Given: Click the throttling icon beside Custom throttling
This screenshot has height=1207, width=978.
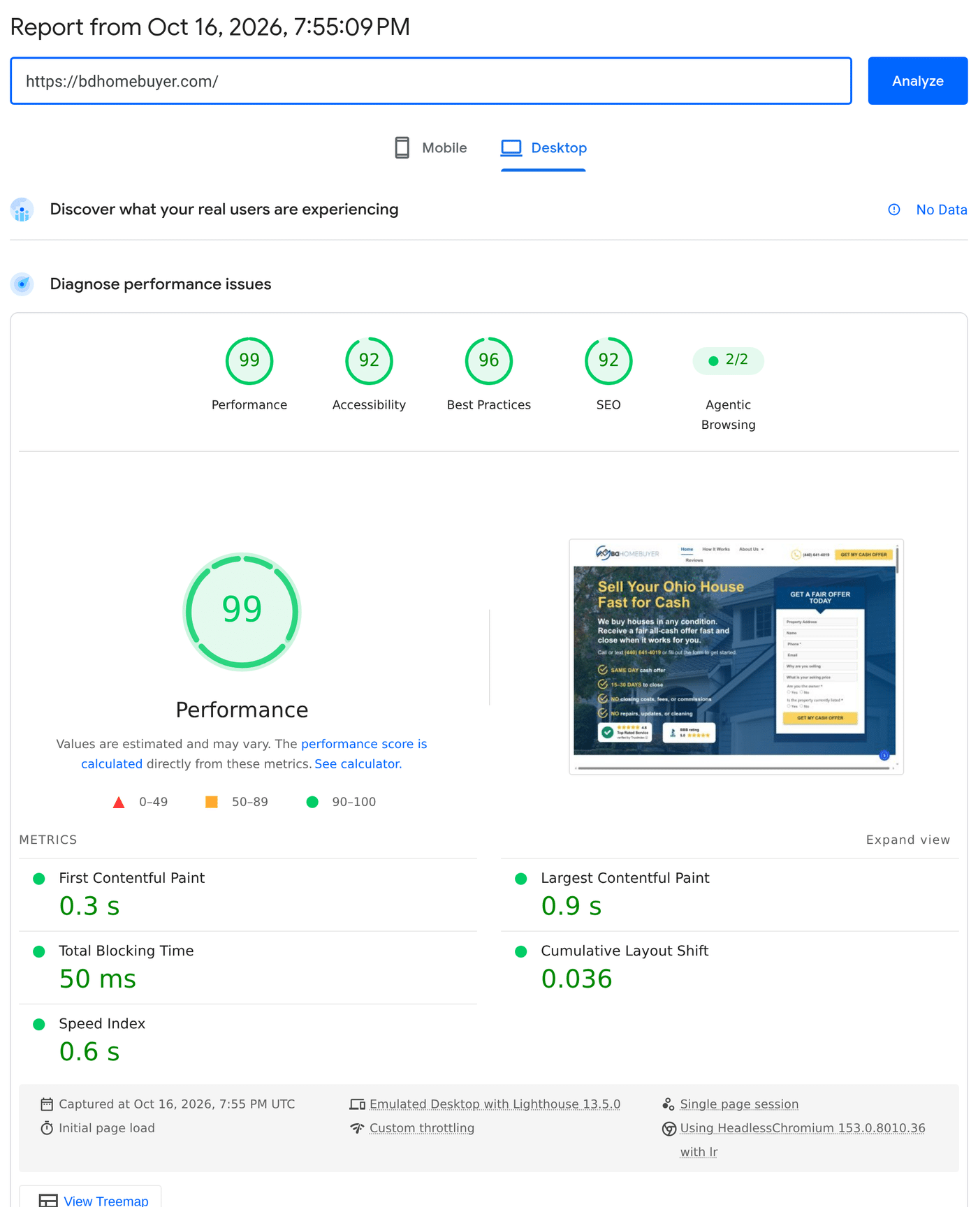Looking at the screenshot, I should pyautogui.click(x=357, y=1128).
